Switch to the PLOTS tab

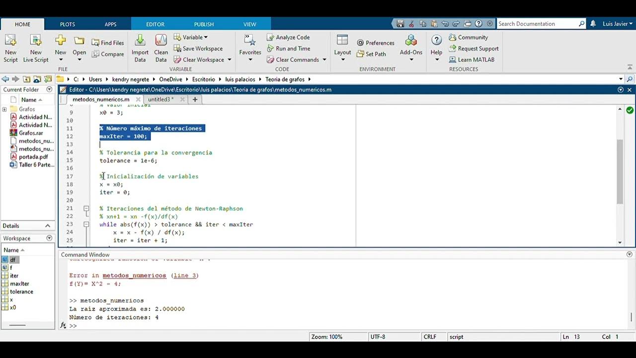[68, 24]
